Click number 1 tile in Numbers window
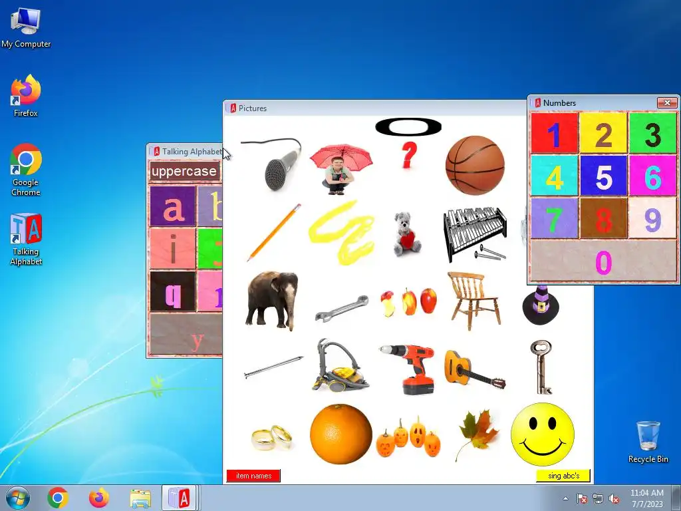Viewport: 681px width, 511px height. [x=554, y=133]
